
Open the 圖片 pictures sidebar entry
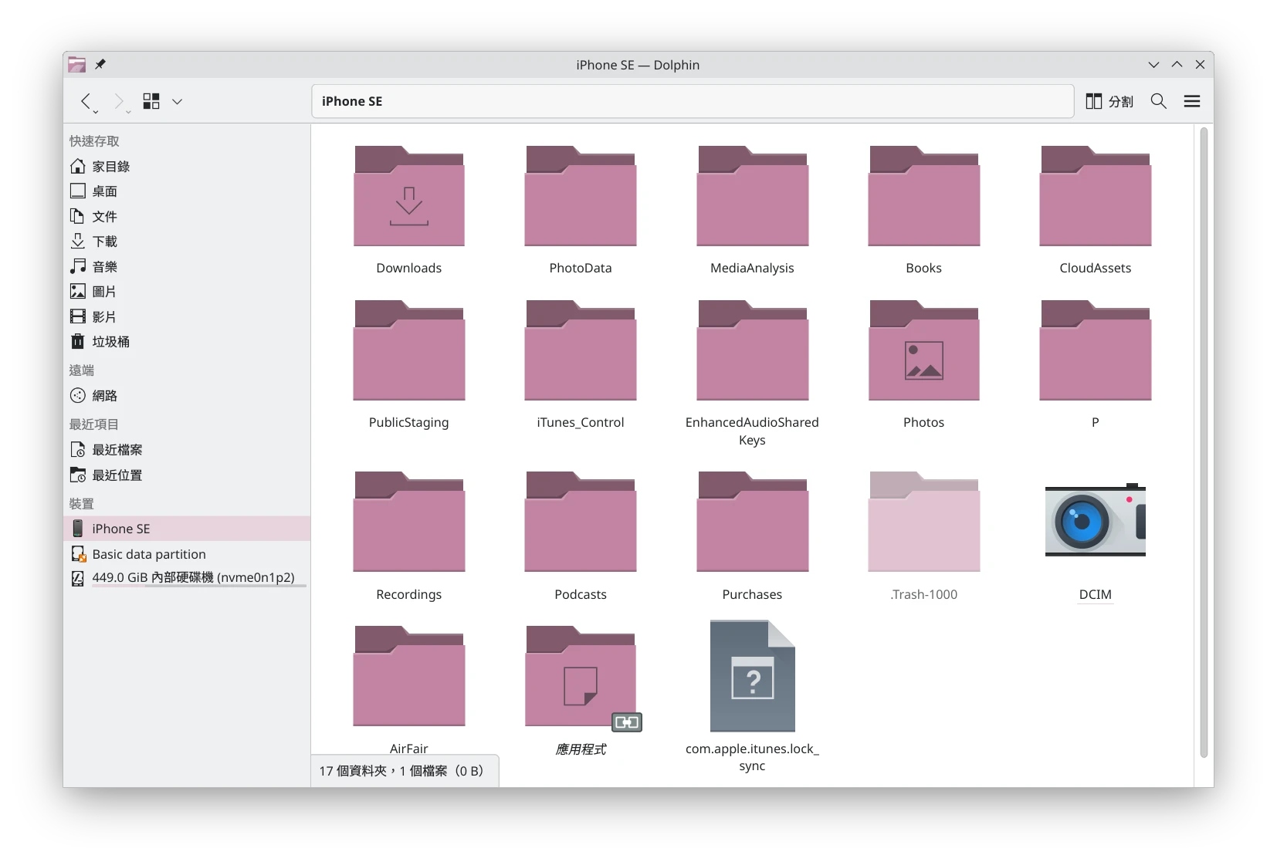[104, 291]
